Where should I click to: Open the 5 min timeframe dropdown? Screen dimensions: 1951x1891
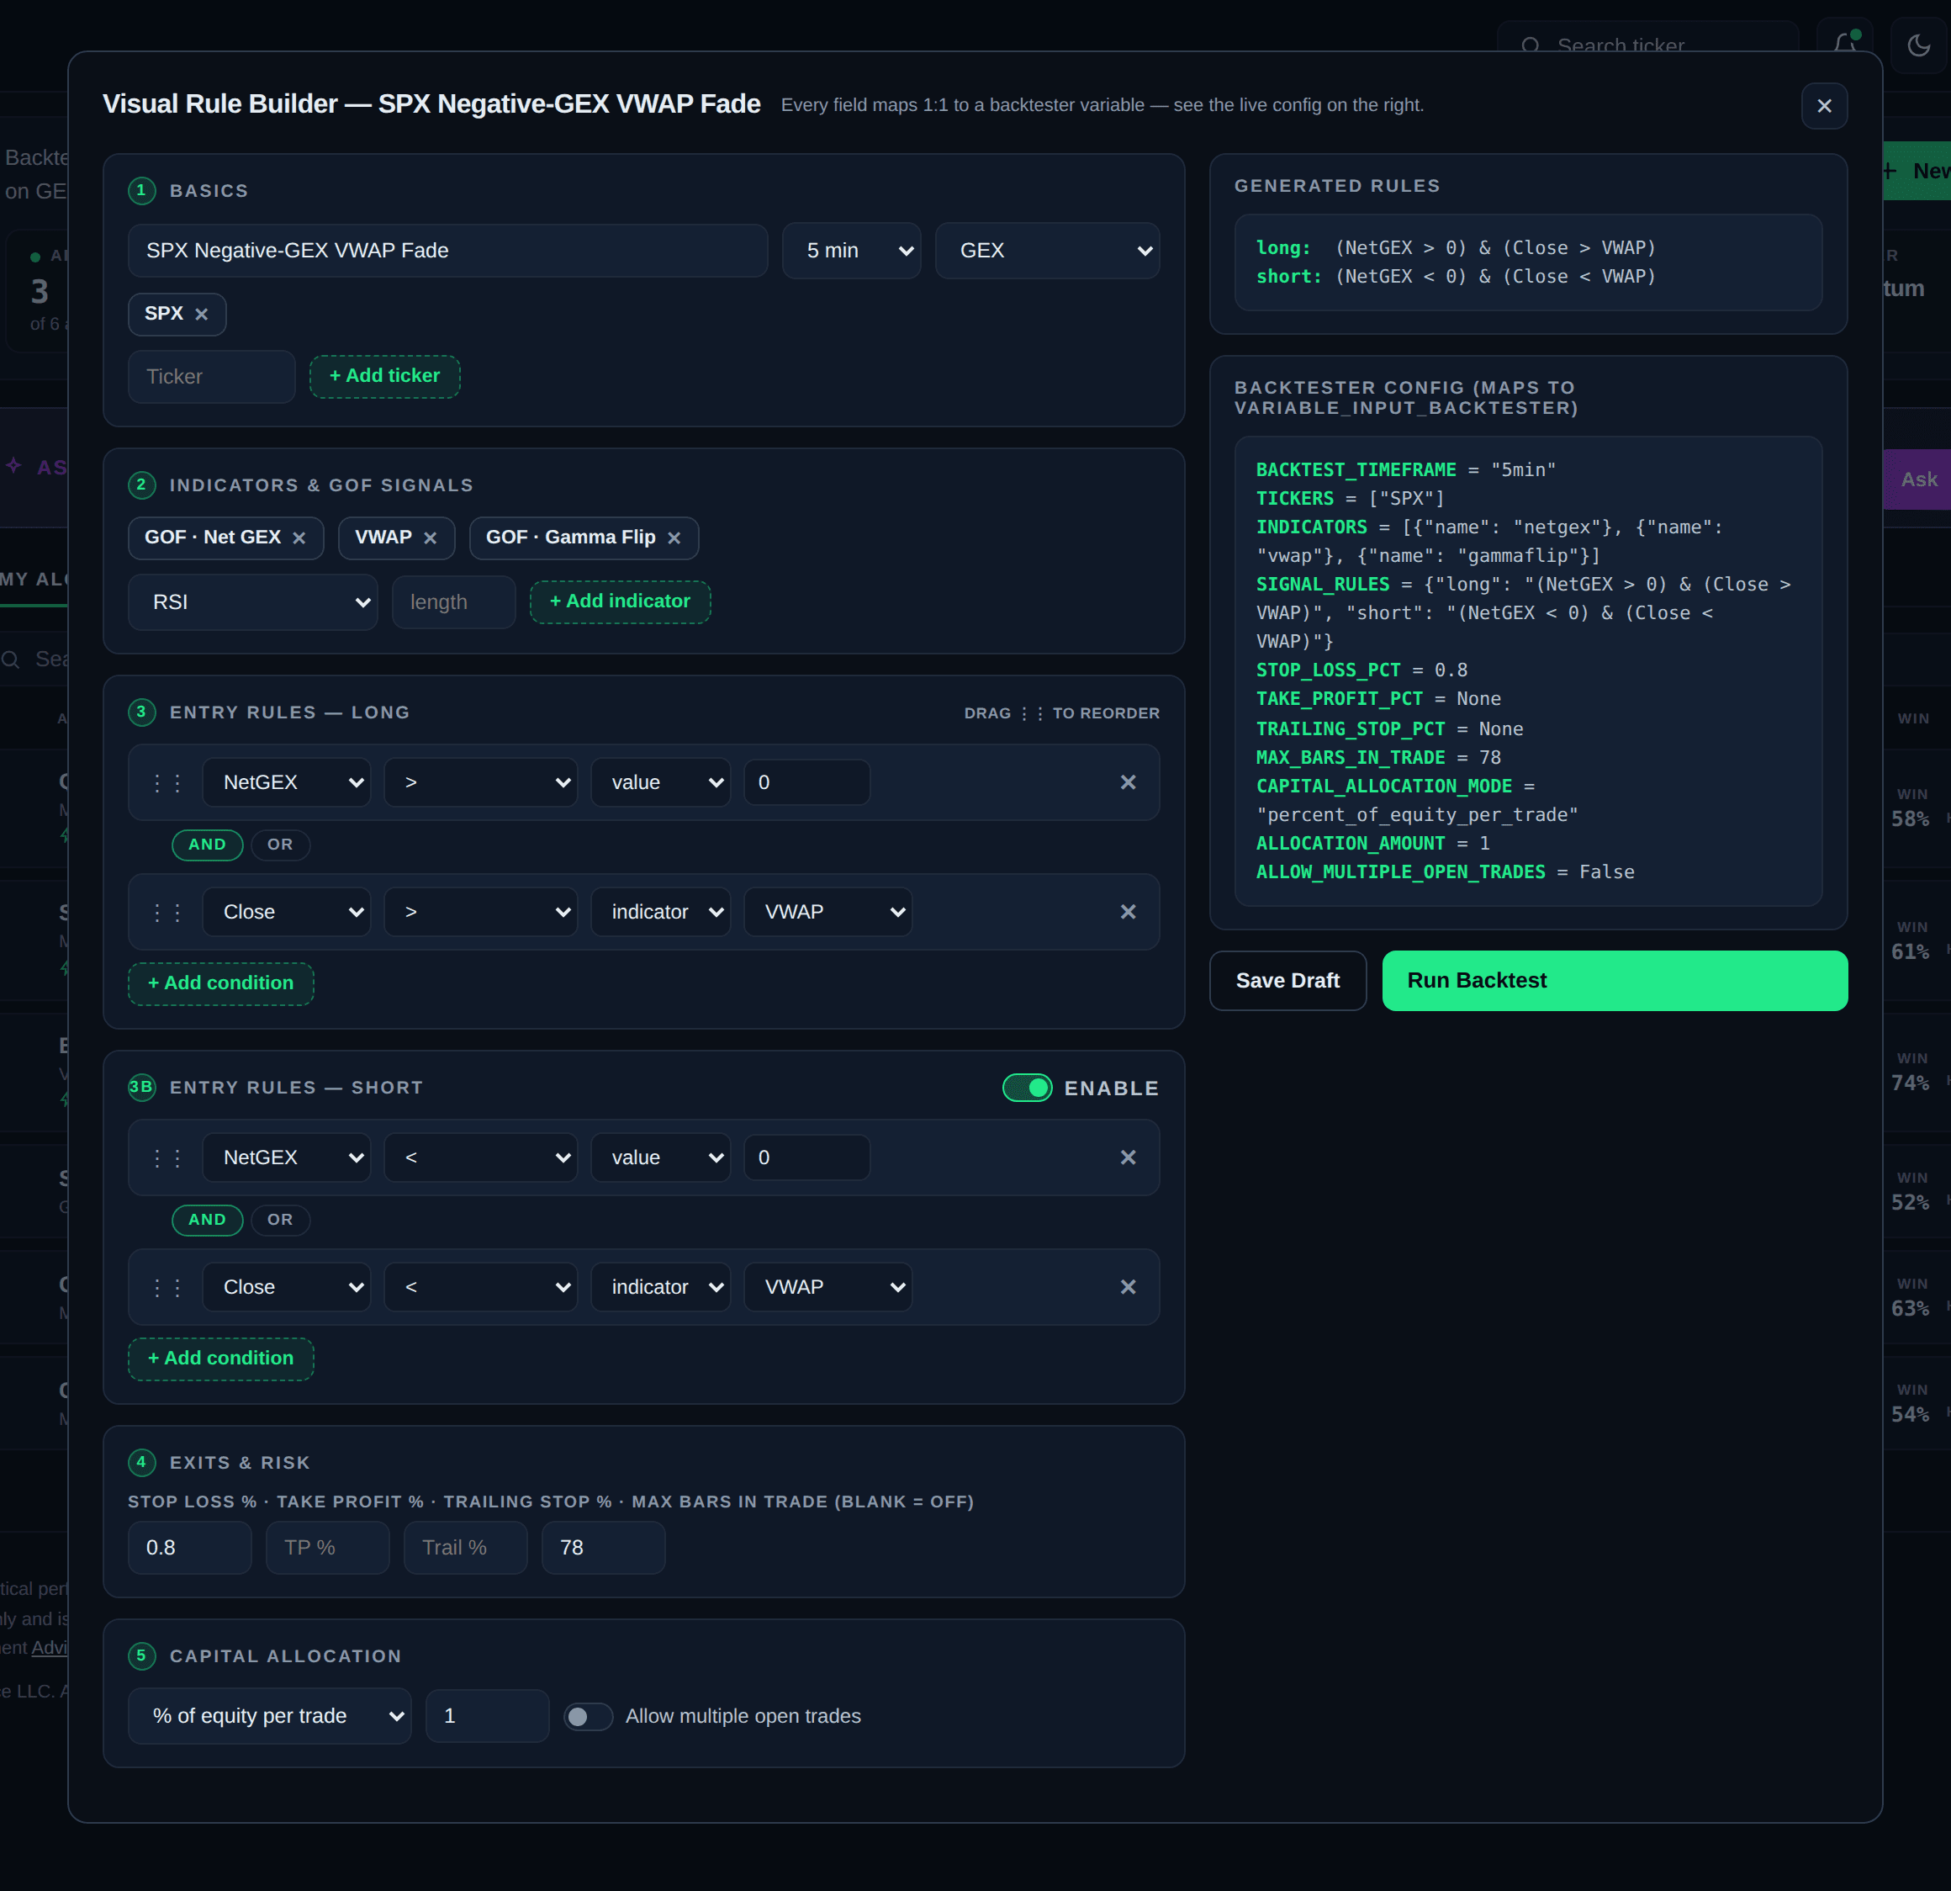click(x=851, y=251)
